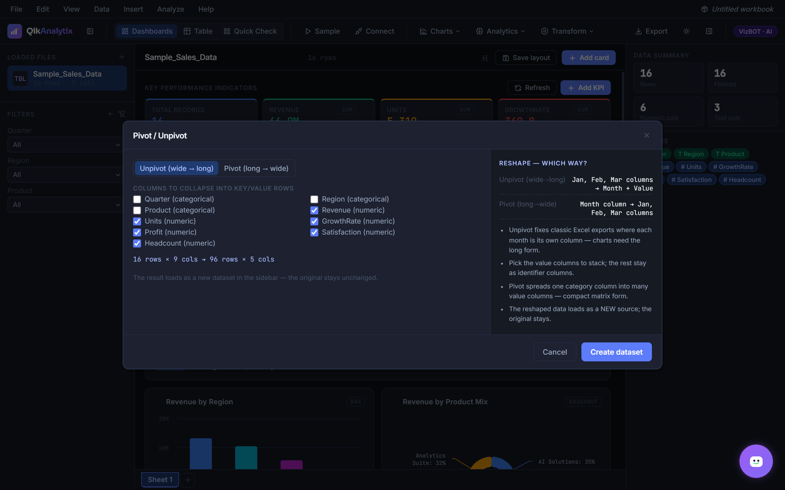The height and width of the screenshot is (490, 785).
Task: Check the Product (categorical) checkbox
Action: (x=137, y=210)
